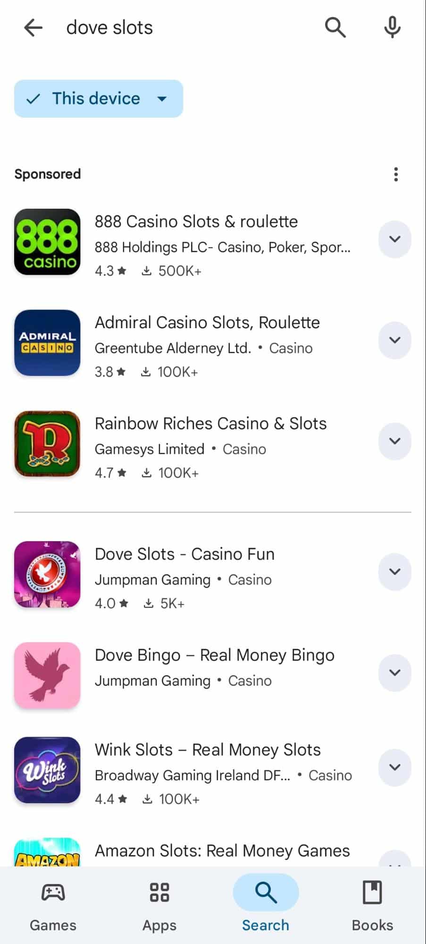Tap the magnifying glass search icon

335,28
